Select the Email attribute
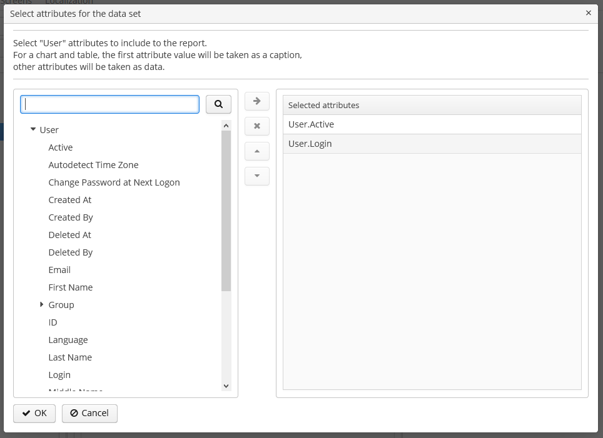Viewport: 603px width, 438px height. click(59, 269)
